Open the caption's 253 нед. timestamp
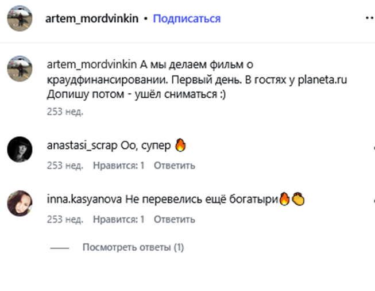This screenshot has width=375, height=291. click(x=65, y=112)
